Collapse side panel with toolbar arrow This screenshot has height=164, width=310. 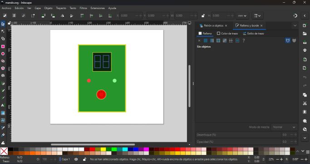305,15
